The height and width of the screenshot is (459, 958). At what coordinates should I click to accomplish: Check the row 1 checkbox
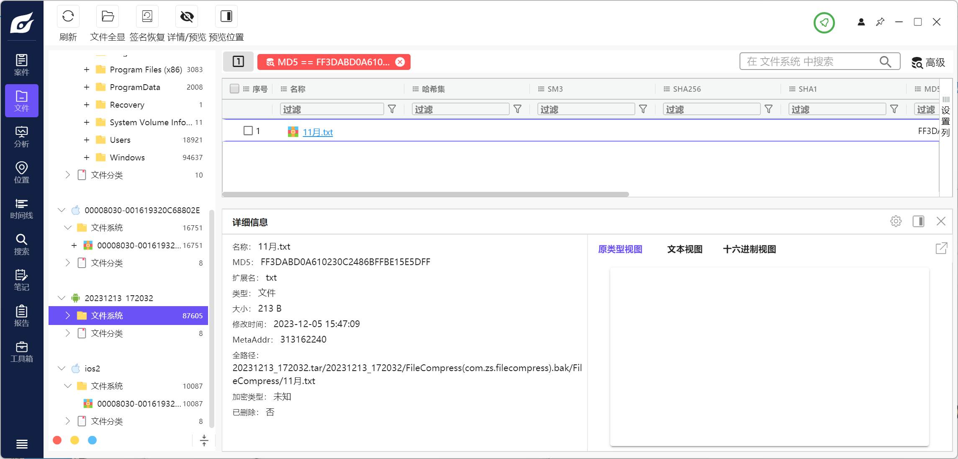[x=248, y=131]
